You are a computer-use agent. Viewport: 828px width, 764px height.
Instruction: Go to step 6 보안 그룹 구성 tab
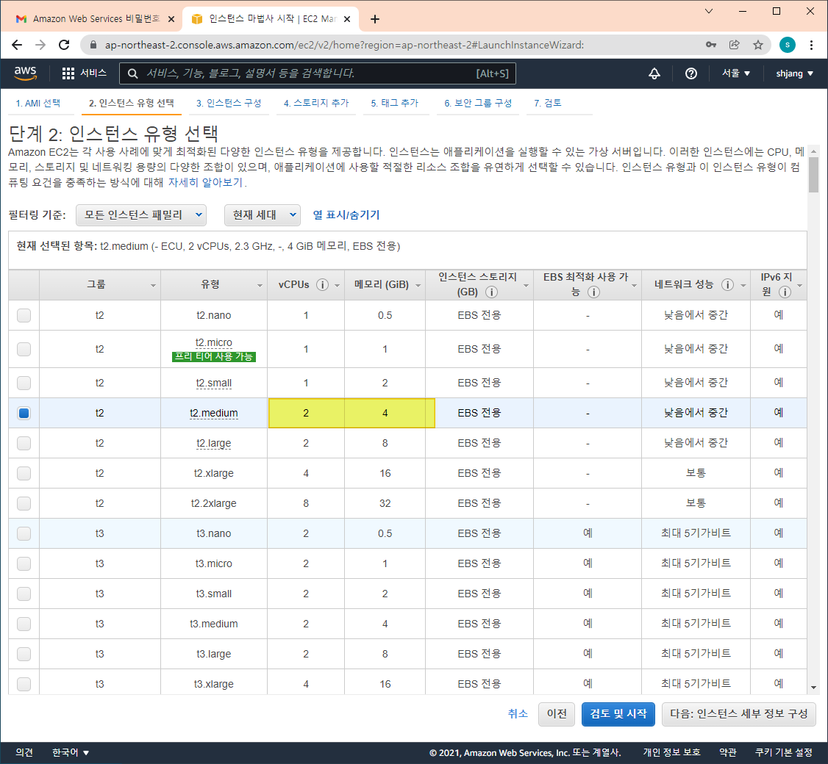478,103
